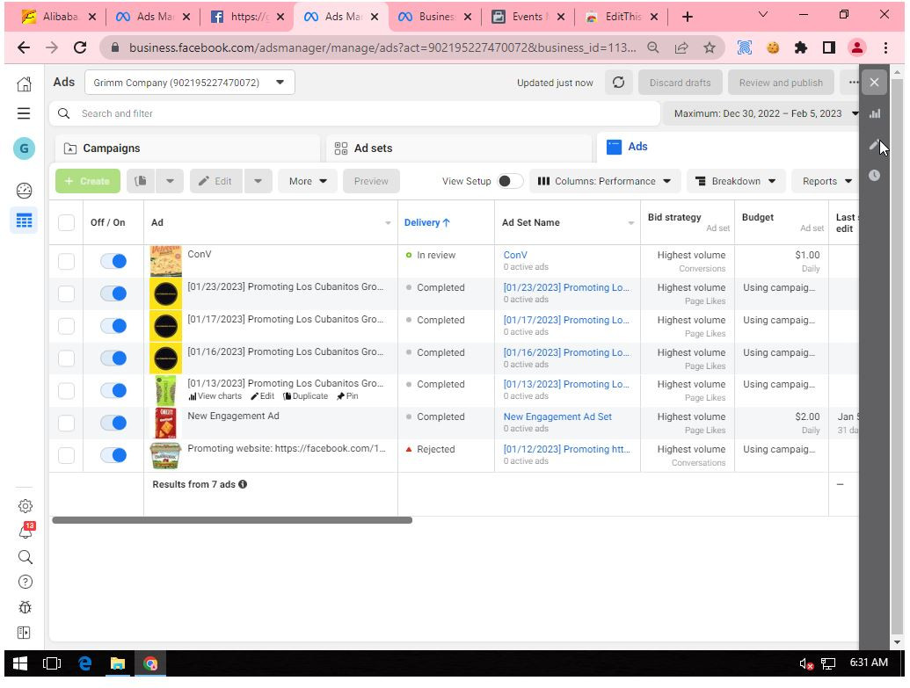Click the G account avatar

(24, 148)
